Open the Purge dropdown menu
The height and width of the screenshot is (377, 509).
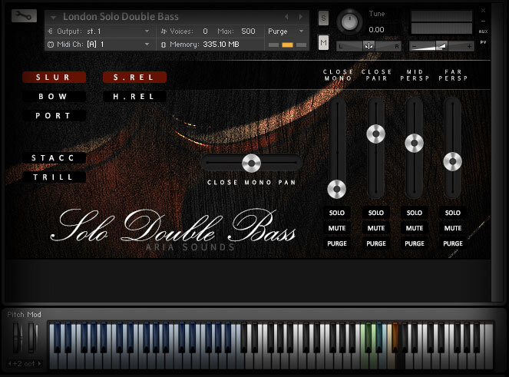(286, 31)
